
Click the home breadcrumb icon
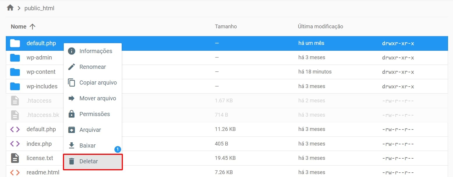(10, 8)
